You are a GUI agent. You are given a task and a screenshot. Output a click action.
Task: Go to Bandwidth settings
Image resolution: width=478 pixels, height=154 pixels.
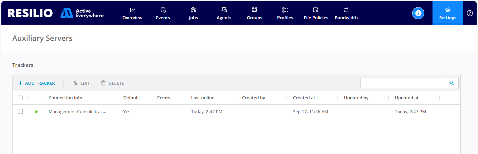[x=346, y=14]
